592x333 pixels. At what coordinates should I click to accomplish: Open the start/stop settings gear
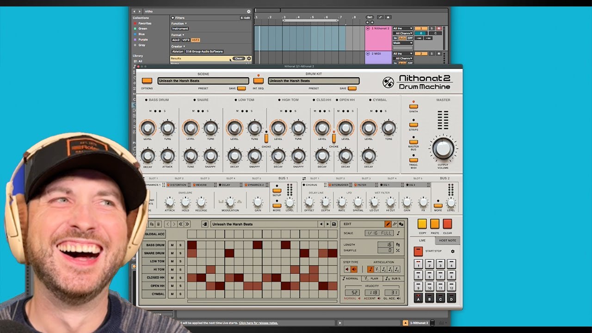point(453,251)
